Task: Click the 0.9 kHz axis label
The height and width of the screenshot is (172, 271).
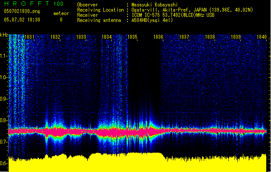Action: coord(4,99)
